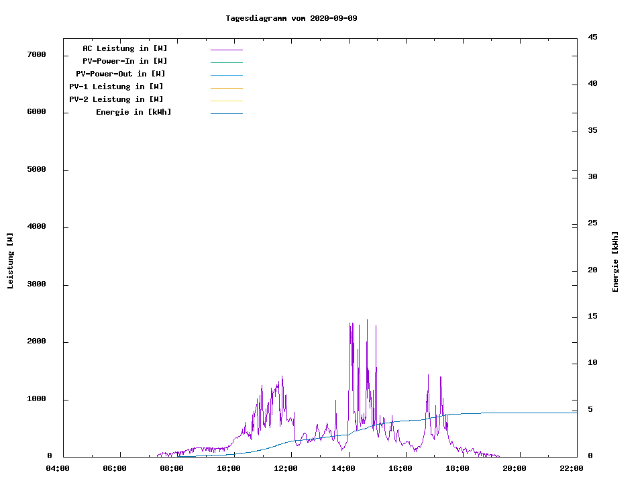Click the 04:00 time label on the x-axis
Screen dimensions: 644x483
58,468
